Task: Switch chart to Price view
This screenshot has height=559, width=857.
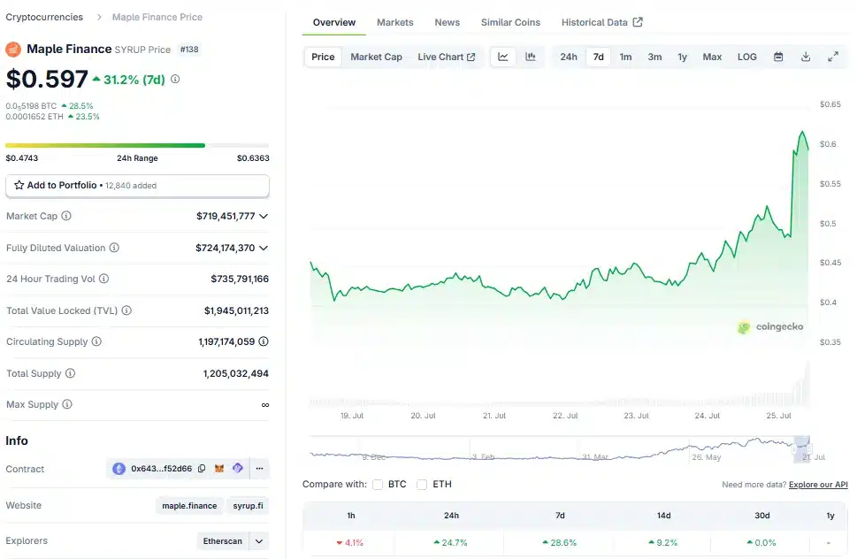Action: click(323, 57)
